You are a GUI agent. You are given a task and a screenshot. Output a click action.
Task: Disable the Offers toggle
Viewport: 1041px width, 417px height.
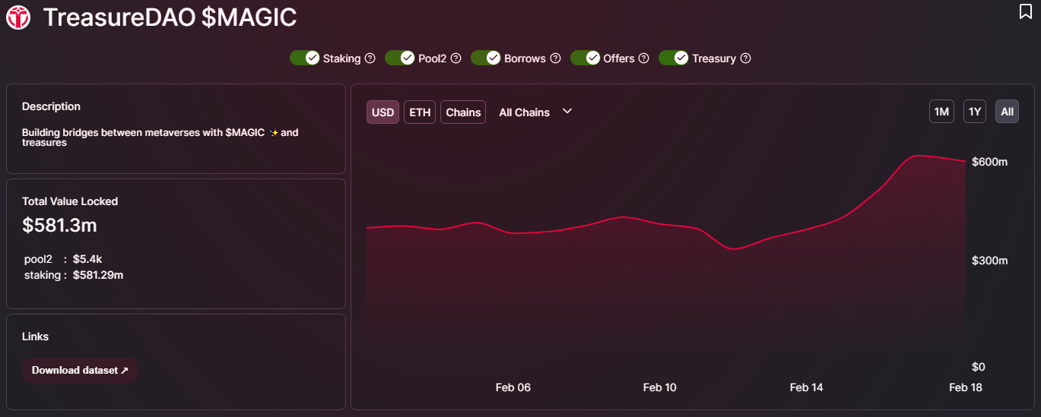pos(585,58)
